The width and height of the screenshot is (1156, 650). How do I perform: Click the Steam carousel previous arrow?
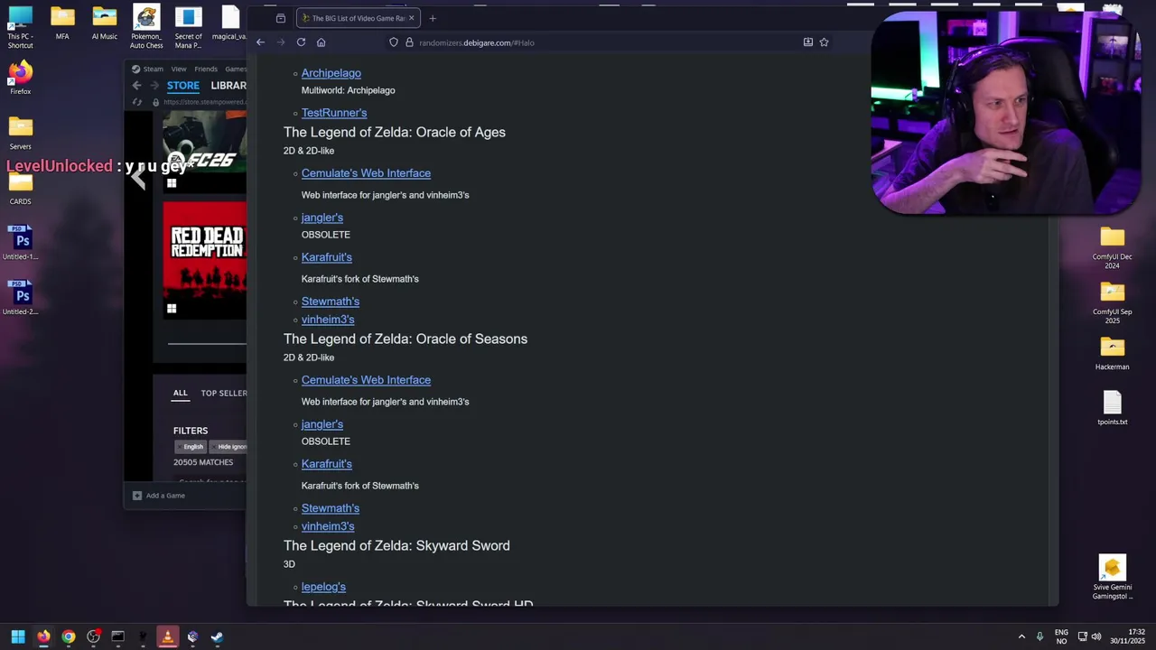point(137,178)
